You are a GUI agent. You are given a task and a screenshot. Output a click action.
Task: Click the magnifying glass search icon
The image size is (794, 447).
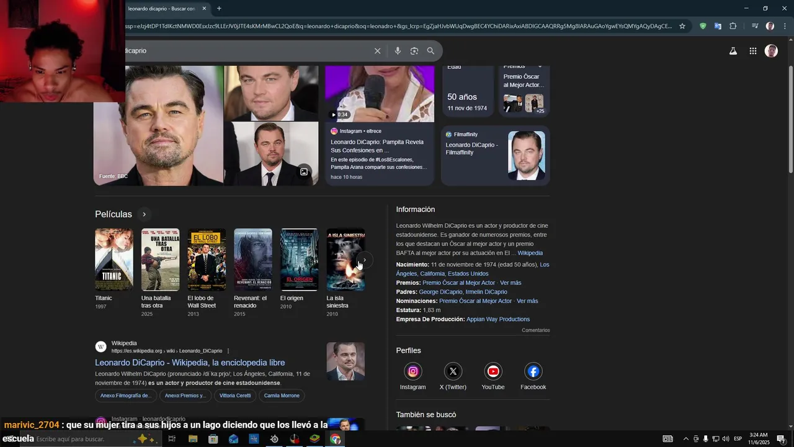[430, 51]
